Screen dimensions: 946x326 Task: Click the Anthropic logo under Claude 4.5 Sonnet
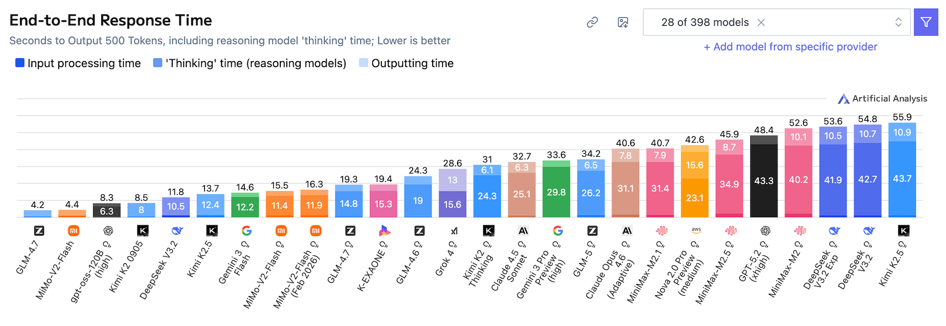523,230
